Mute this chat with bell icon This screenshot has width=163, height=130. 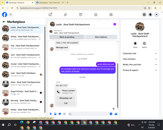[135, 44]
